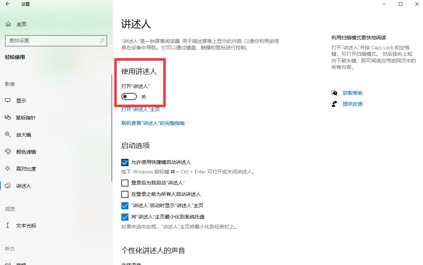This screenshot has height=265, width=423.
Task: Click the 放大镜 magnifier icon
Action: 8,134
